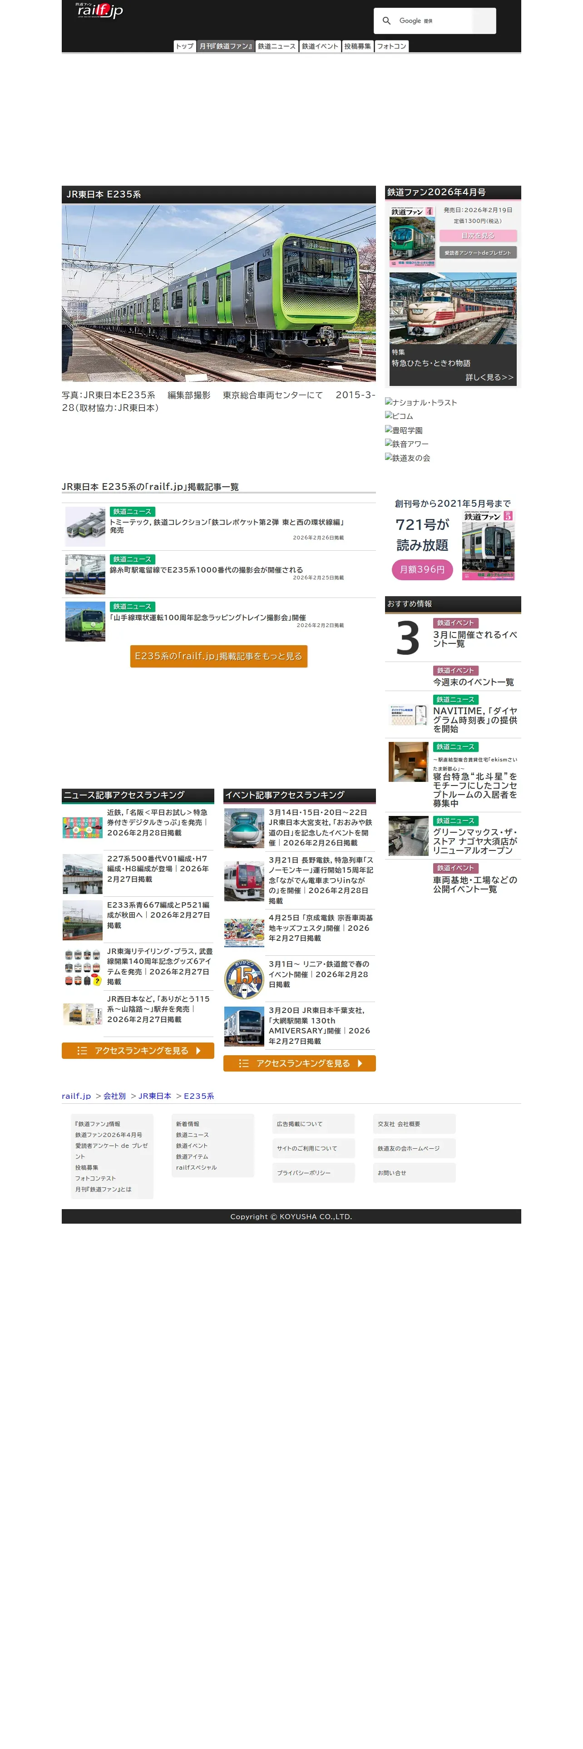Click E235系の掲載記事をもっと見る button
The image size is (583, 1749).
tap(218, 656)
